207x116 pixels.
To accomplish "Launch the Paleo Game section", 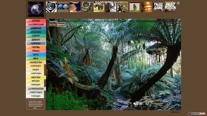I will pyautogui.click(x=158, y=7).
